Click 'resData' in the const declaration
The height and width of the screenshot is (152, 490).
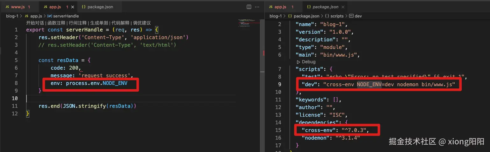click(68, 60)
